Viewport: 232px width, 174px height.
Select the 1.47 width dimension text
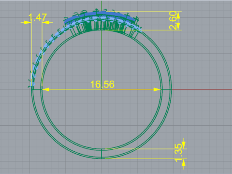coord(38,17)
